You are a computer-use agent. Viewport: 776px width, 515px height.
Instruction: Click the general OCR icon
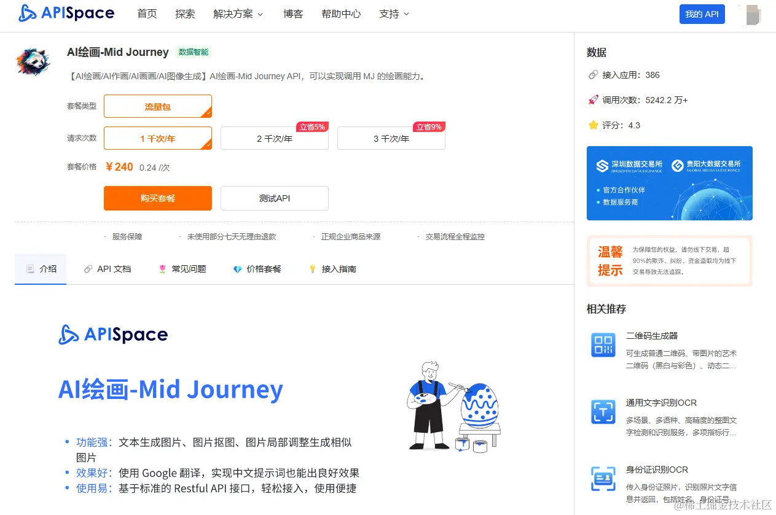[603, 411]
